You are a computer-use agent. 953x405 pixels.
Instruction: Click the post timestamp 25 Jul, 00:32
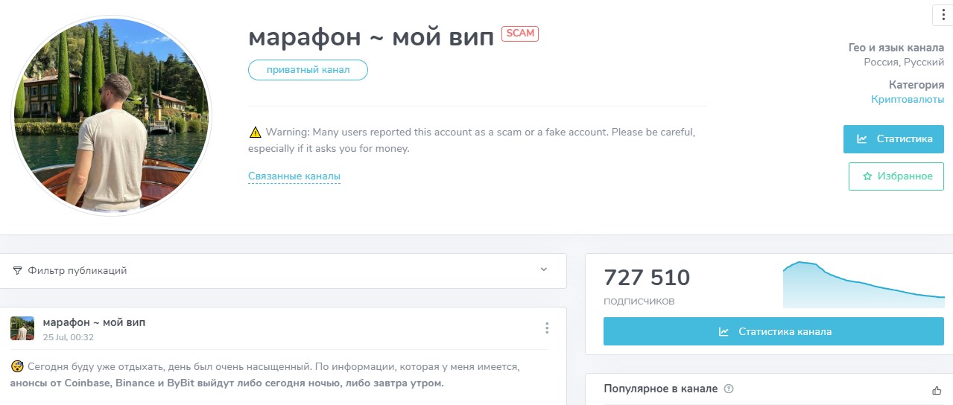69,337
